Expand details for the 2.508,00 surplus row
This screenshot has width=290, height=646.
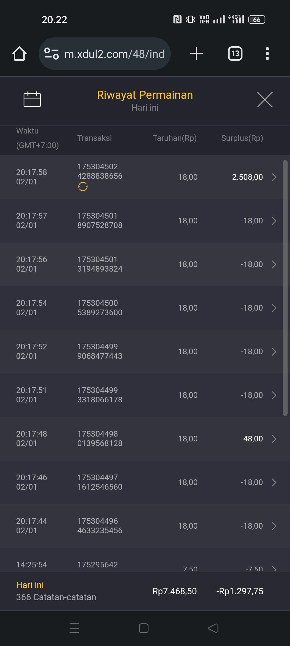pos(274,177)
